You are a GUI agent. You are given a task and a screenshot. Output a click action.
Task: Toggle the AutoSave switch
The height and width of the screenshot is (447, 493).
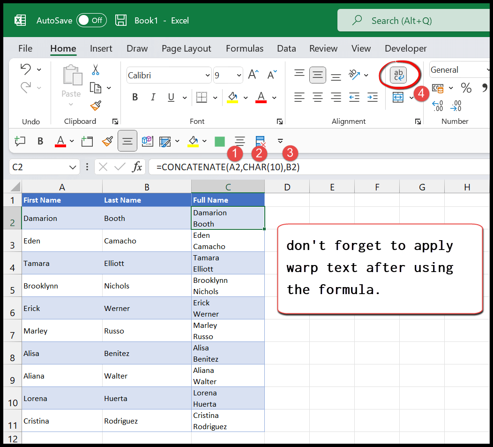91,21
